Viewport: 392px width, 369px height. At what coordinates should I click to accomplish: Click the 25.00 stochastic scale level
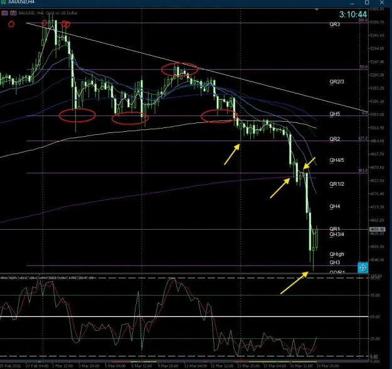click(375, 338)
